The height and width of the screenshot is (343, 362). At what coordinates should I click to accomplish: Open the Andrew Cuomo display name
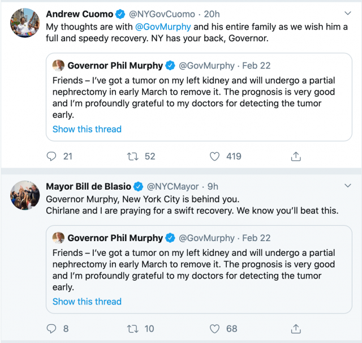[79, 14]
